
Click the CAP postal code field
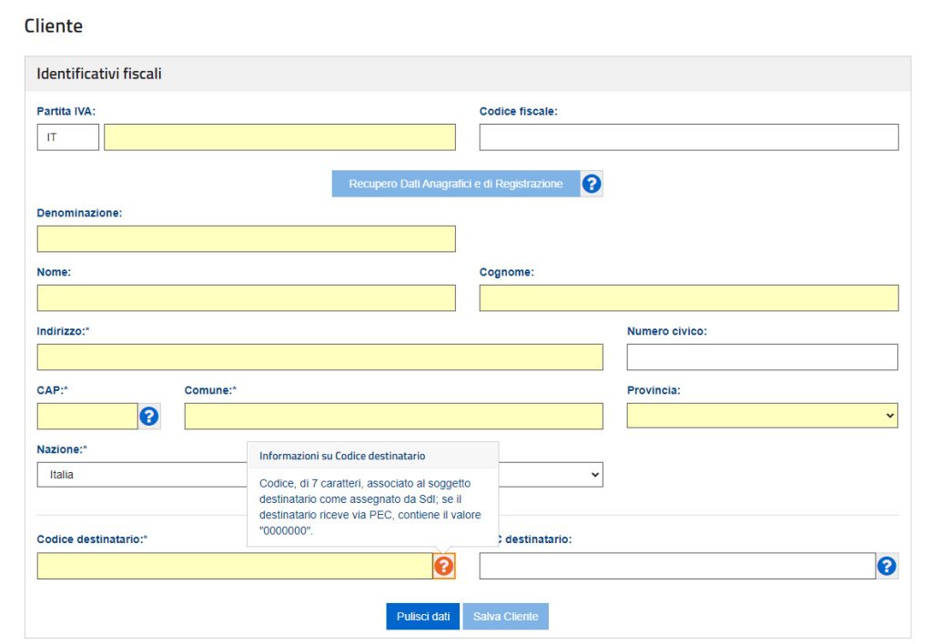click(86, 416)
